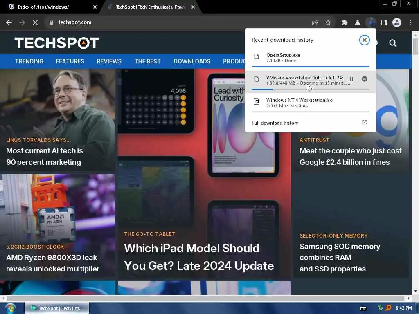Click the OperaSetup.exe completed progress bar
Screen dimensions: 419x314
click(x=311, y=67)
